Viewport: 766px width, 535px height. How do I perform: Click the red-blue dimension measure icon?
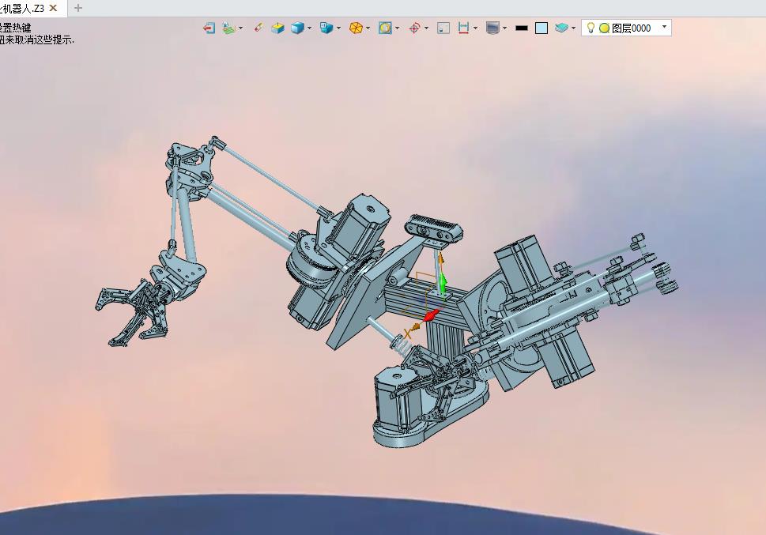[x=463, y=28]
